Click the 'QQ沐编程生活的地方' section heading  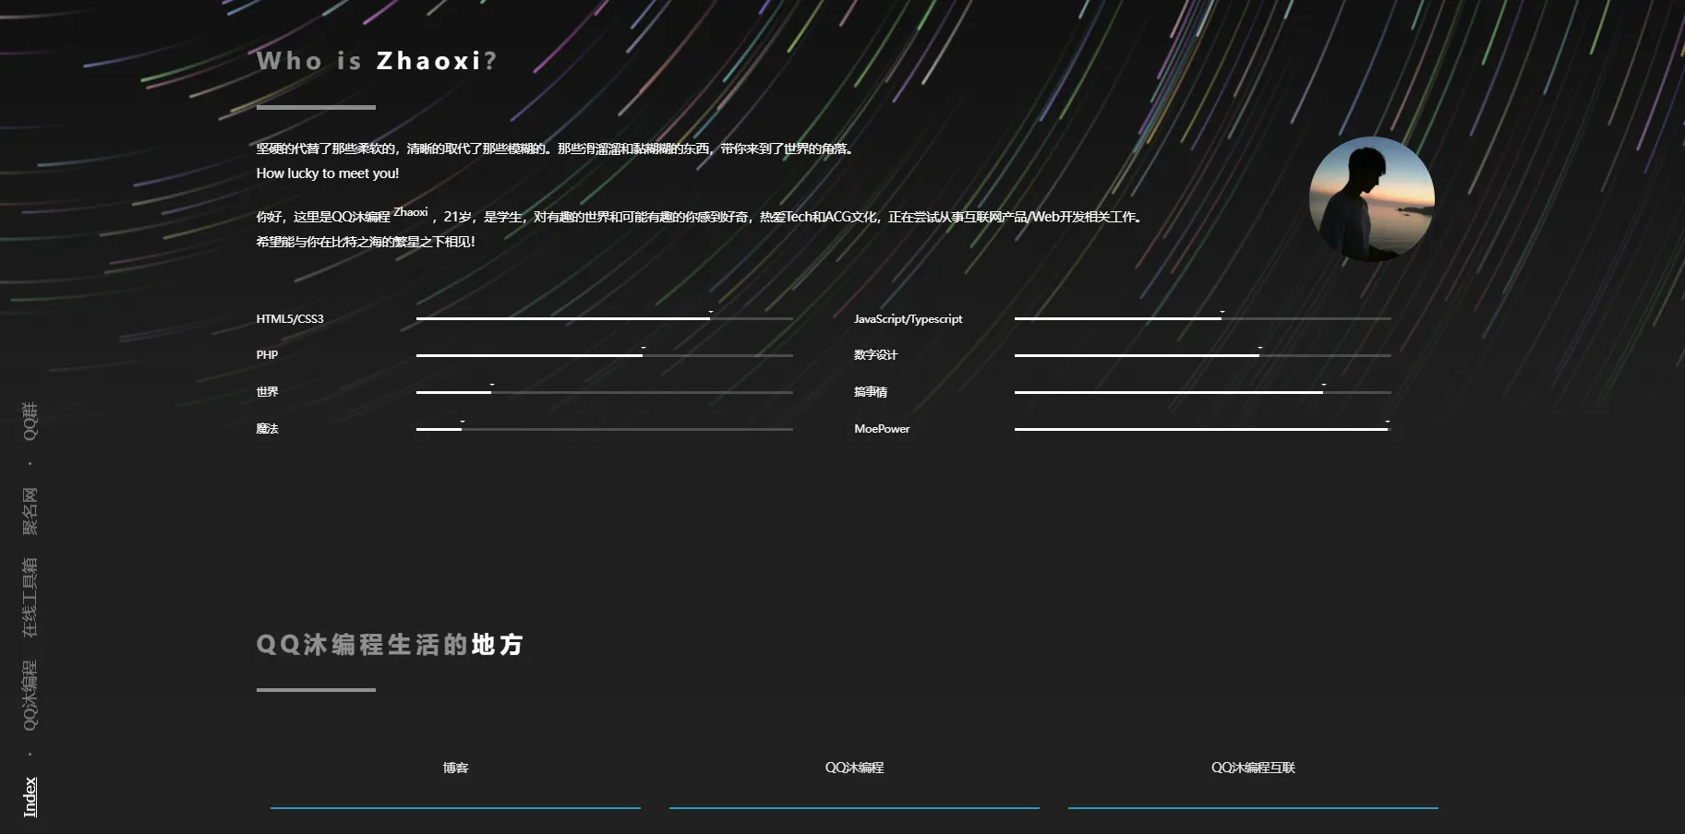390,645
